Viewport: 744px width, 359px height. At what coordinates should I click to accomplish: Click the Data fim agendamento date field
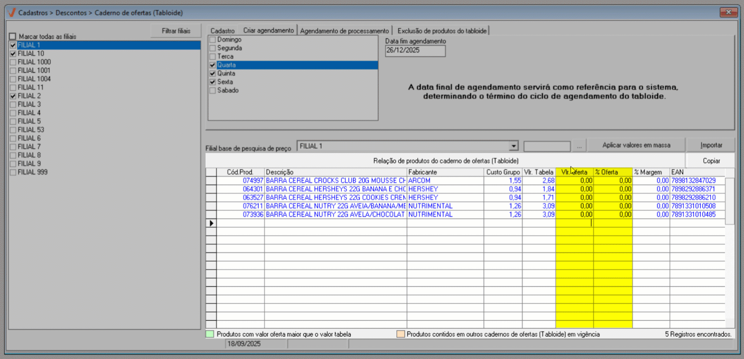point(415,51)
